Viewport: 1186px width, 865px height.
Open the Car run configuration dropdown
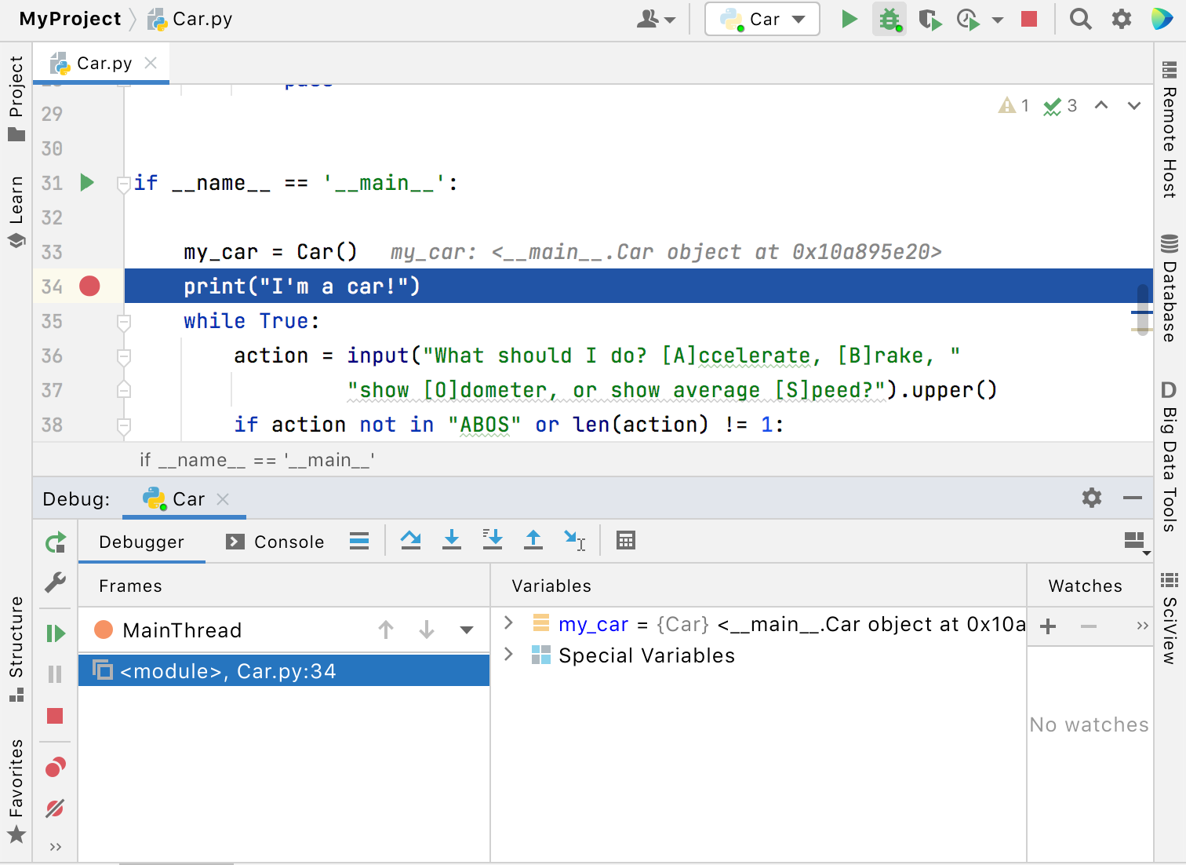[x=797, y=19]
